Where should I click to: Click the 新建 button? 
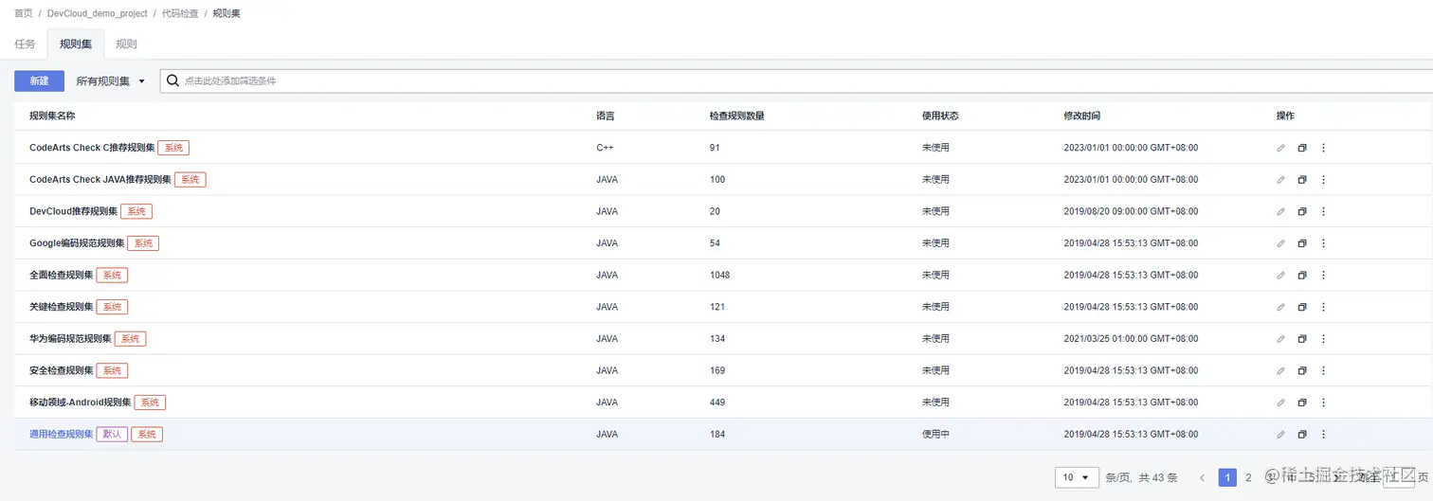(39, 81)
